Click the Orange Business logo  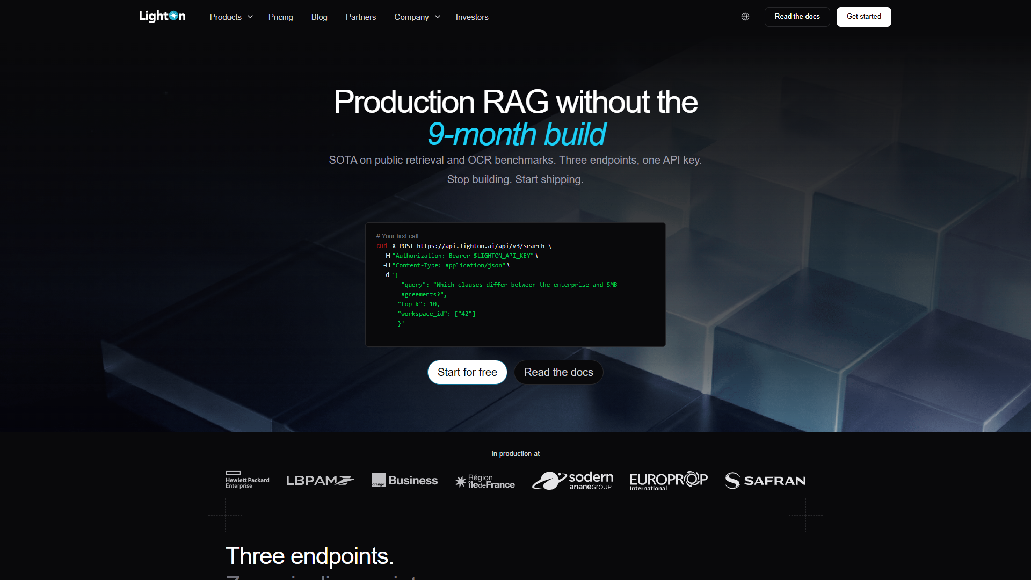[x=404, y=480]
